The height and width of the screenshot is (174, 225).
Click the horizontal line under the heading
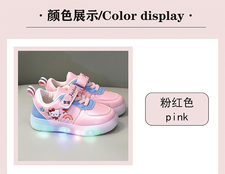[x=116, y=27]
